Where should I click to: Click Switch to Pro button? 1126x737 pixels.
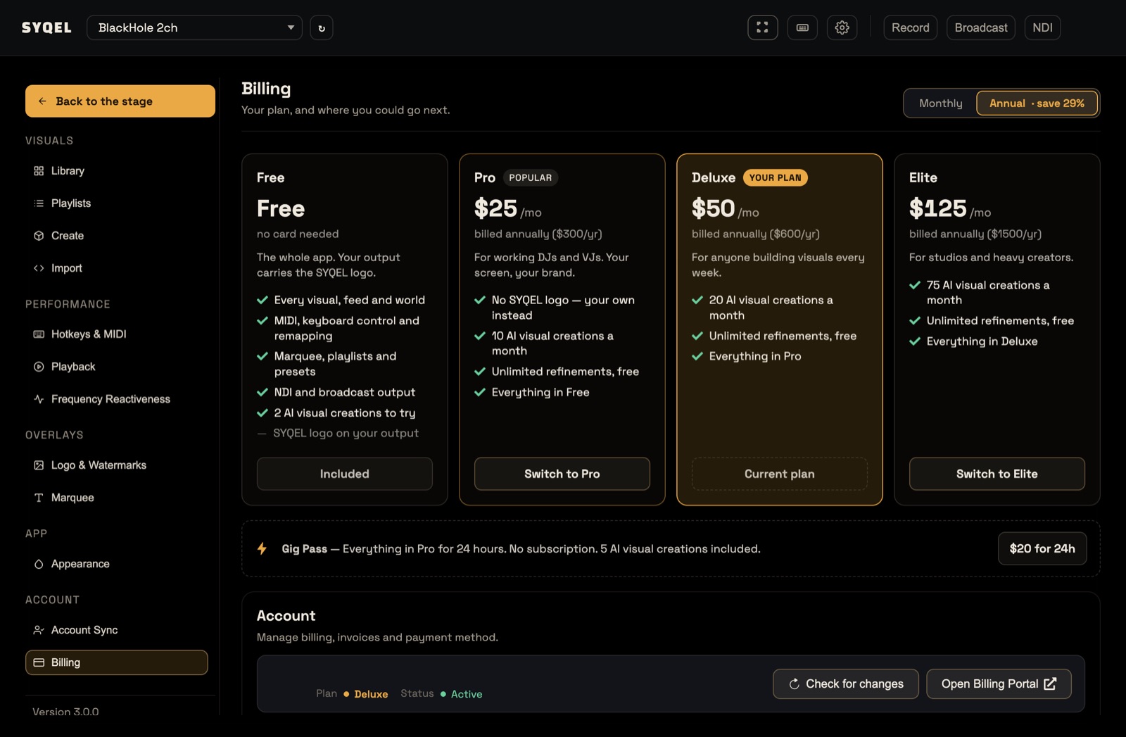[562, 474]
